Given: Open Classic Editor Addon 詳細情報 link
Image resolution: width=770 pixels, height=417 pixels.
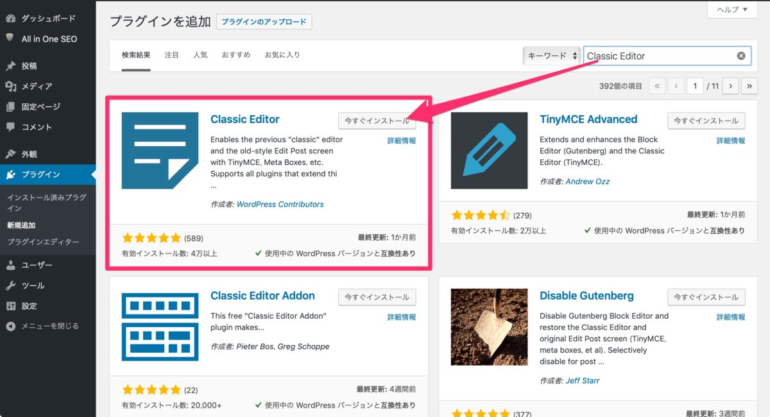Looking at the screenshot, I should click(402, 317).
